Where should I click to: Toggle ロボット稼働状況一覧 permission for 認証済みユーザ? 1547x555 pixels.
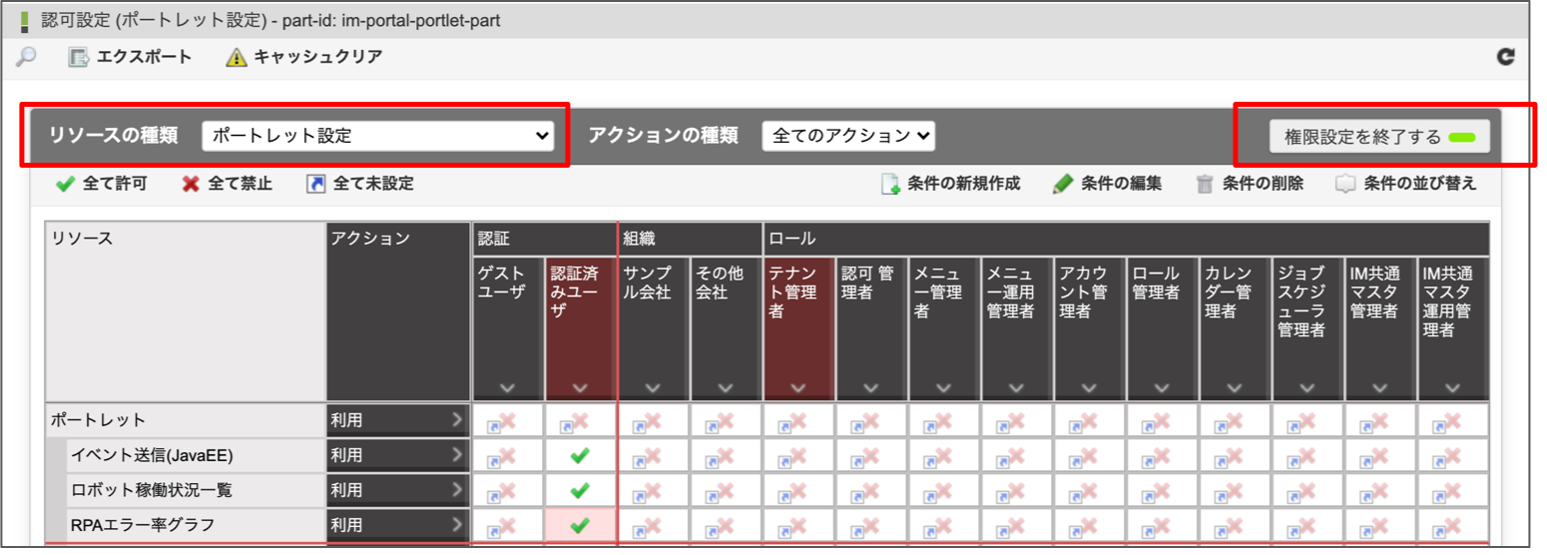(580, 491)
